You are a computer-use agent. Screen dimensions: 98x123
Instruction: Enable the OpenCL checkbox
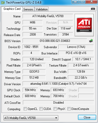(x=25, y=109)
